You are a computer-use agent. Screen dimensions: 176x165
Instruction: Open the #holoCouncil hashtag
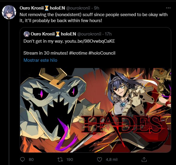coord(102,53)
